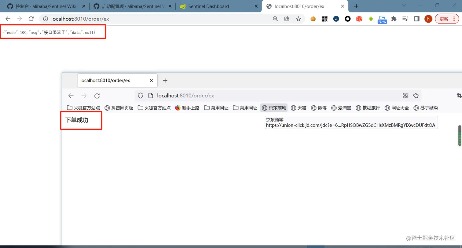Open 微博 bookmark

(319, 108)
